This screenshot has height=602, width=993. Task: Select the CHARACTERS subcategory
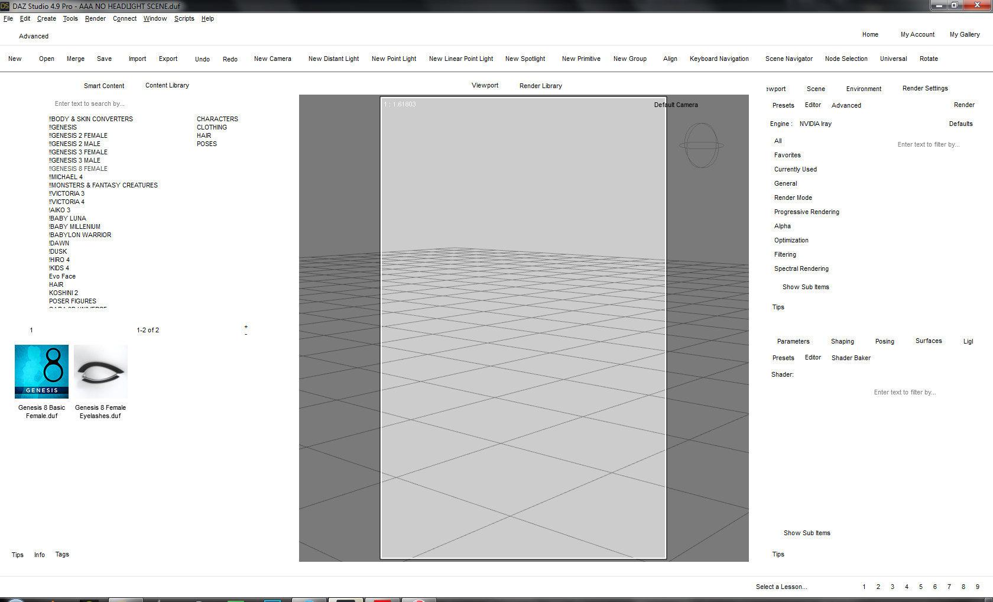tap(218, 119)
